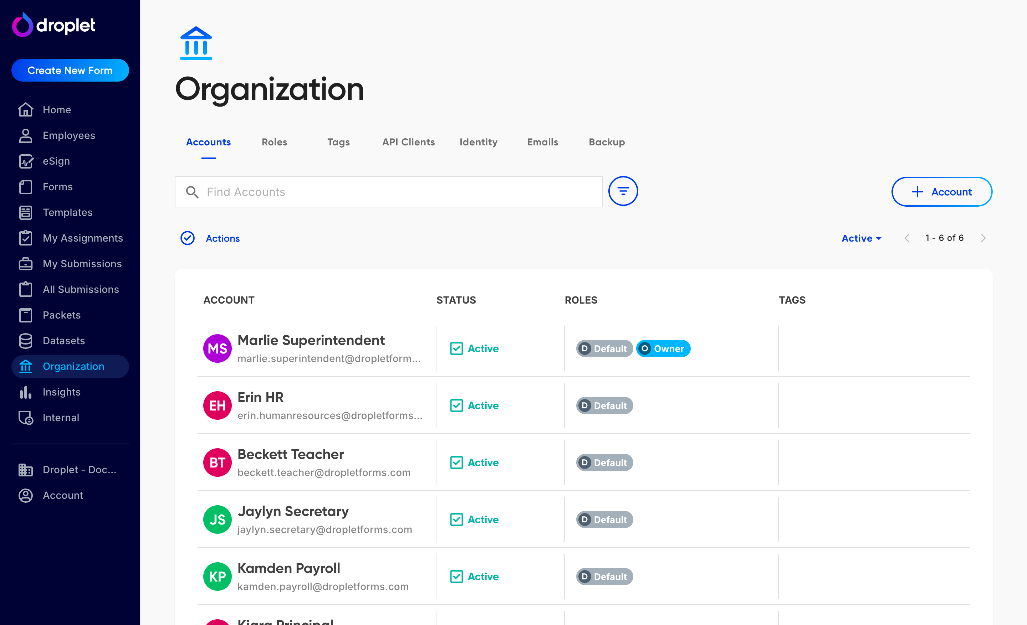Click the Templates icon in sidebar
1027x625 pixels.
(25, 212)
